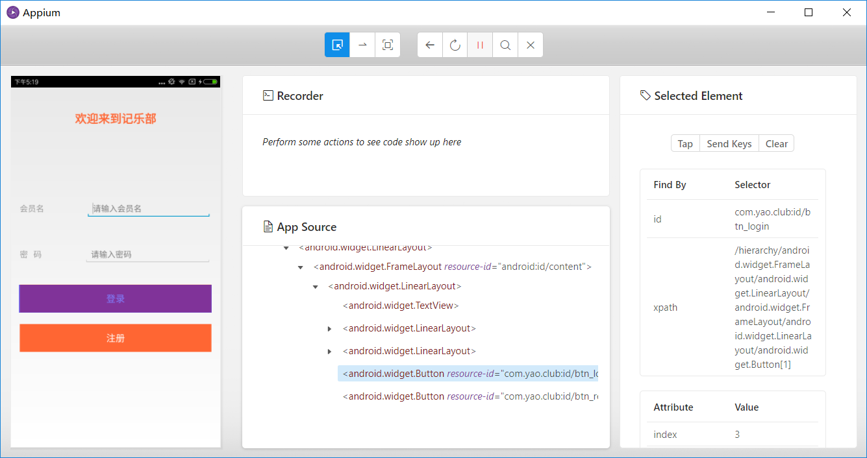This screenshot has height=458, width=867.
Task: Click the 欢迎来到记乐部 title text
Action: pos(116,119)
